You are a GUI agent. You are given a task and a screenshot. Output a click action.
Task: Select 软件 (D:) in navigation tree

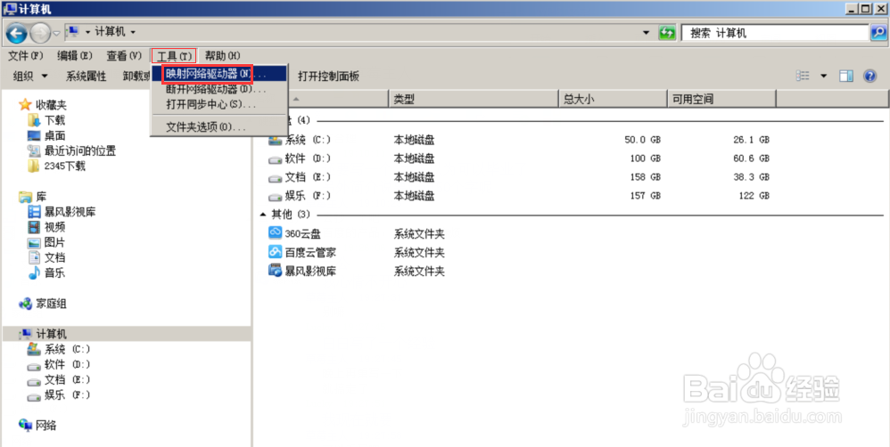(x=67, y=365)
